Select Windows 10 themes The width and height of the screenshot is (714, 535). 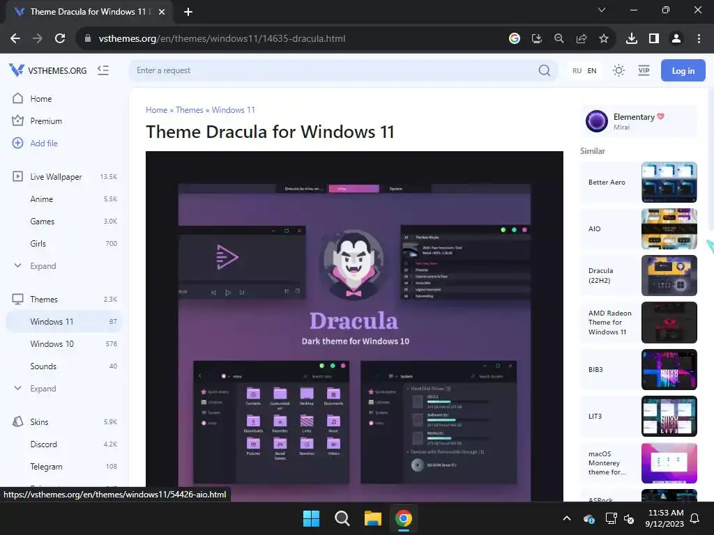[52, 344]
